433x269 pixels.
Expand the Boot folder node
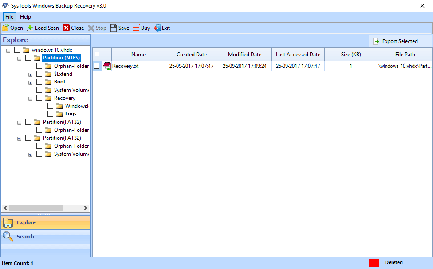(x=30, y=83)
